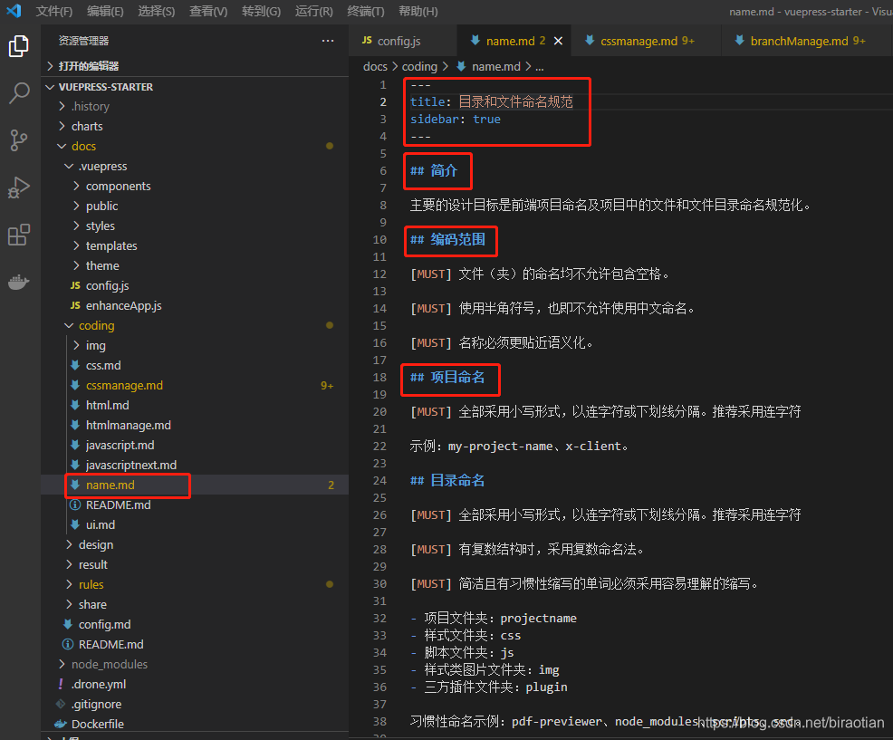Image resolution: width=893 pixels, height=740 pixels.
Task: Click the docs breadcrumb segment
Action: (x=375, y=67)
